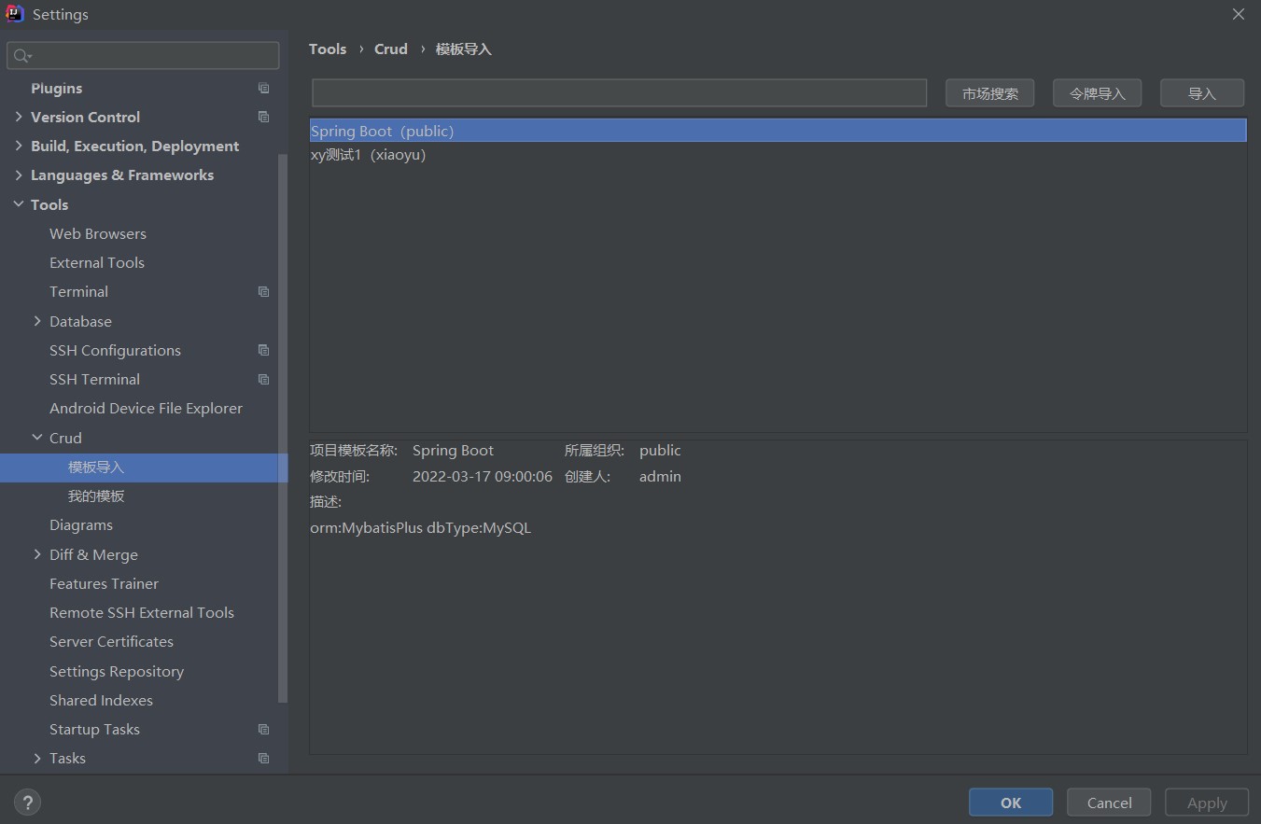Image resolution: width=1261 pixels, height=824 pixels.
Task: Click project-level icon beside Terminal
Action: tap(264, 291)
